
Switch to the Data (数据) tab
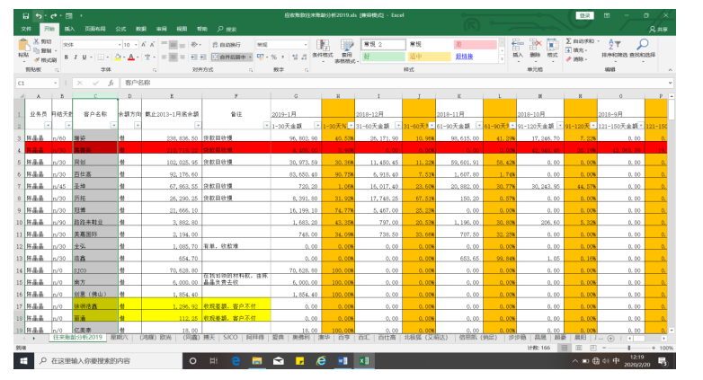click(141, 29)
